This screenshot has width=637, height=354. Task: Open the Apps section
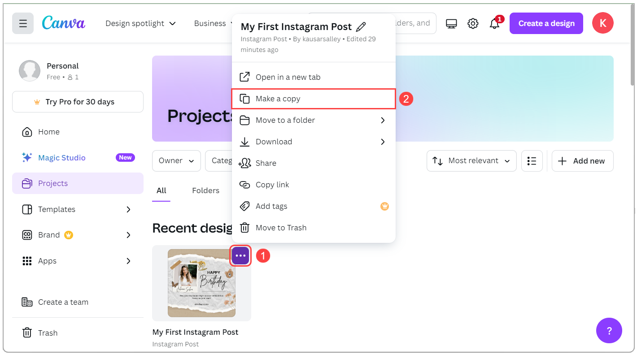[x=47, y=260]
